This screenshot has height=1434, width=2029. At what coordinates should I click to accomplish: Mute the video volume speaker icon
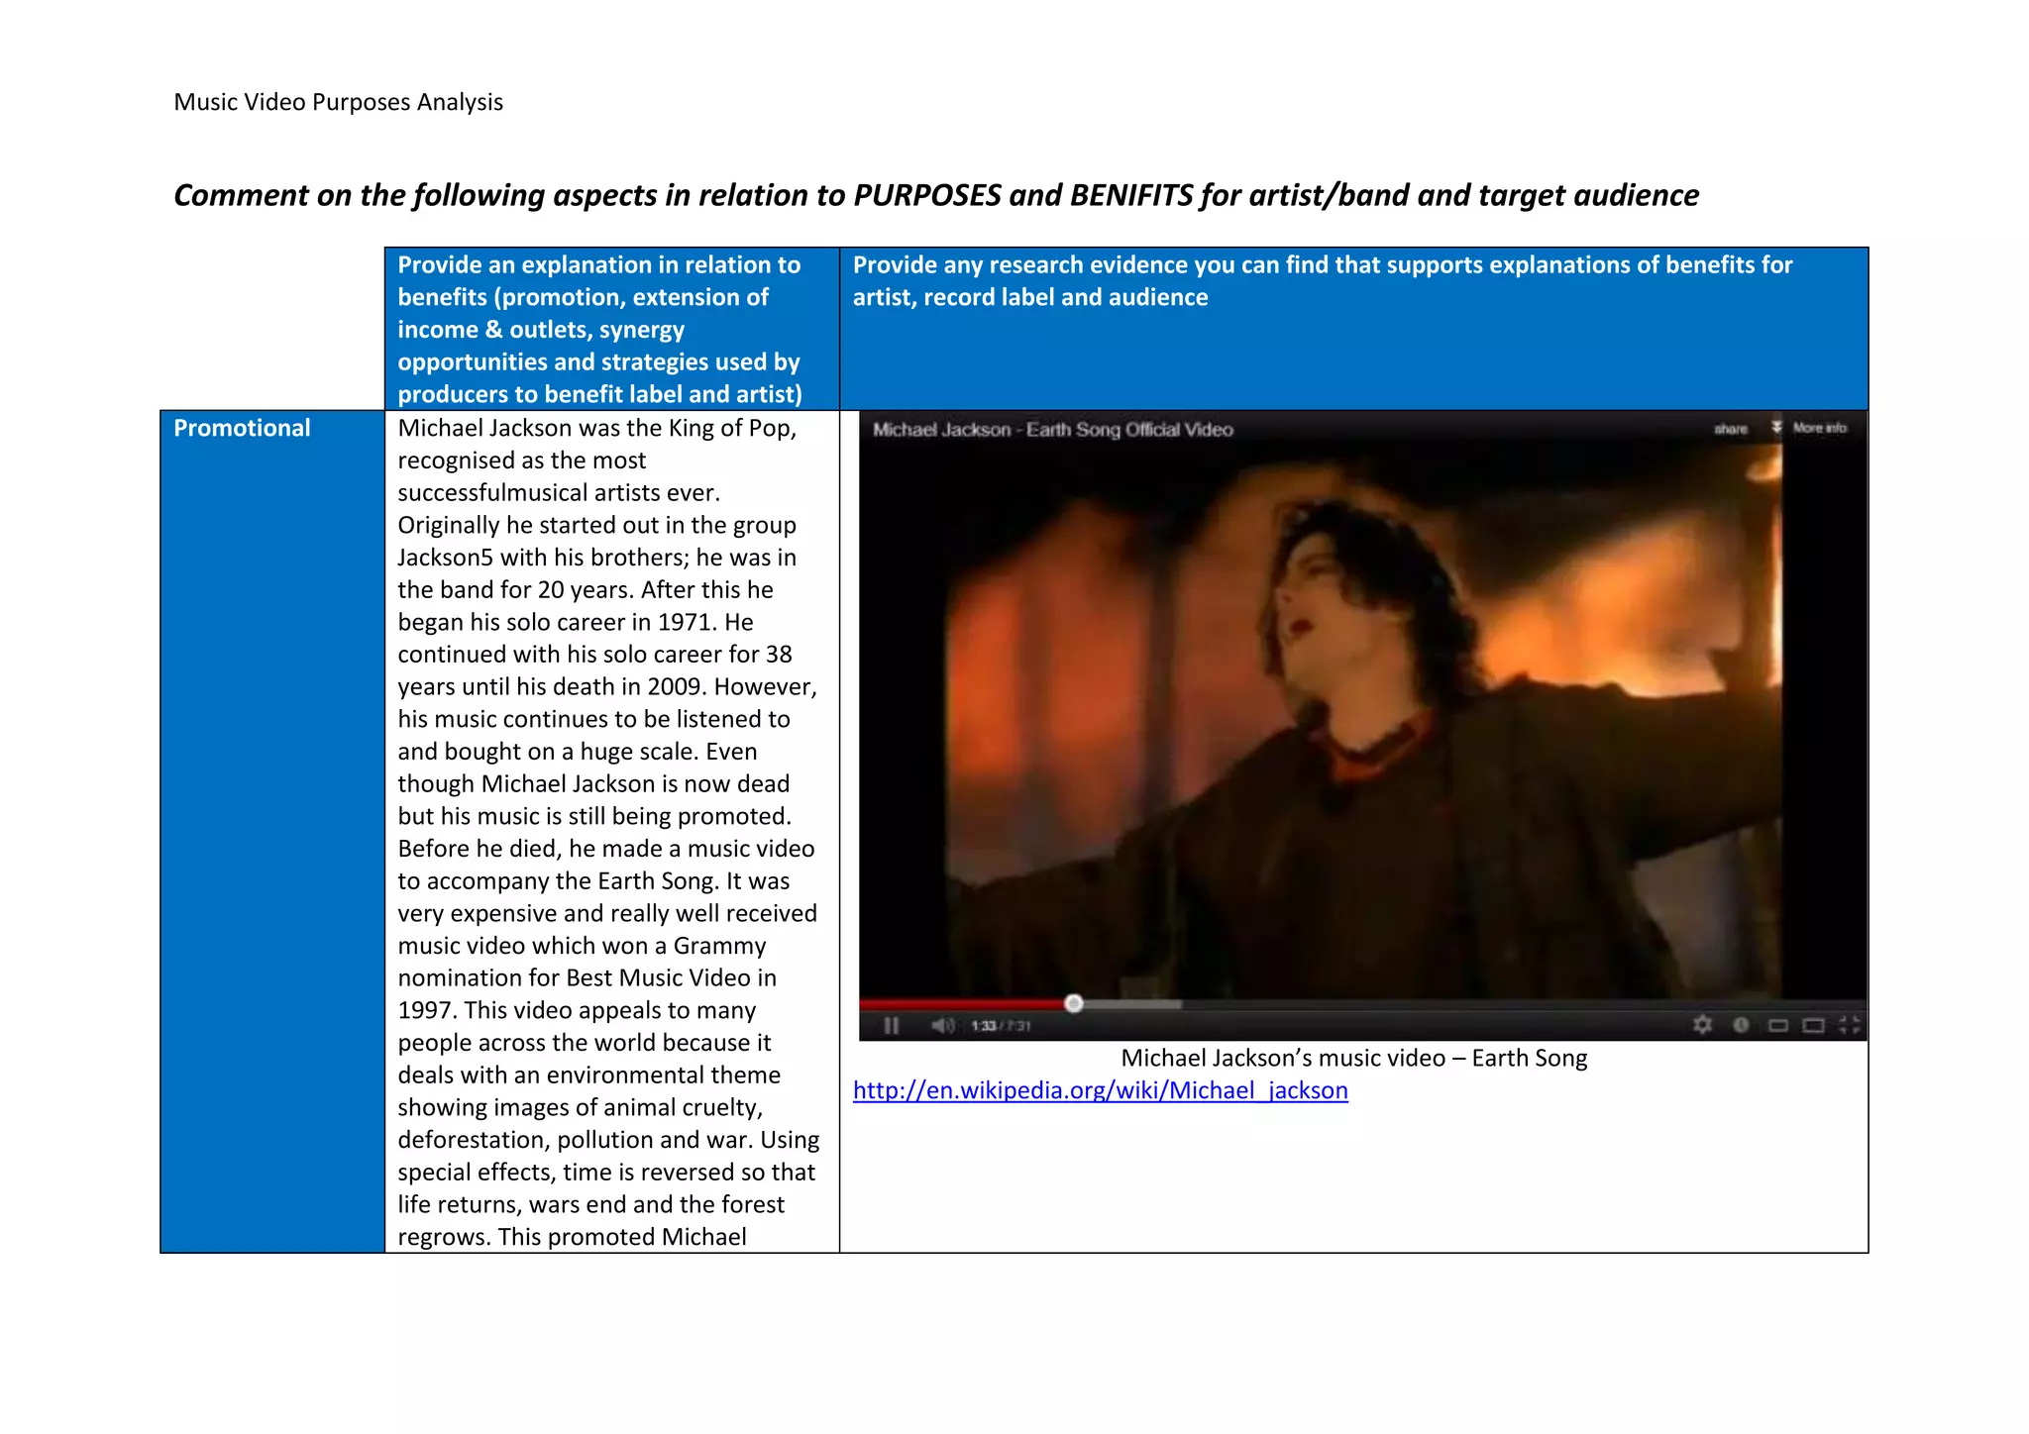tap(942, 1026)
